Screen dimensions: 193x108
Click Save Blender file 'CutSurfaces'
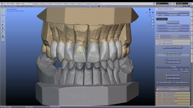[173, 47]
